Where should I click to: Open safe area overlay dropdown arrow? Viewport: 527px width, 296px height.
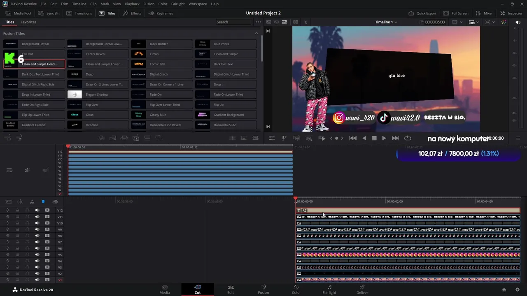click(461, 22)
